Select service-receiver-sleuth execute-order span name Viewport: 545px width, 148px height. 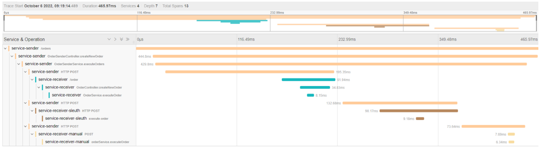(x=66, y=119)
